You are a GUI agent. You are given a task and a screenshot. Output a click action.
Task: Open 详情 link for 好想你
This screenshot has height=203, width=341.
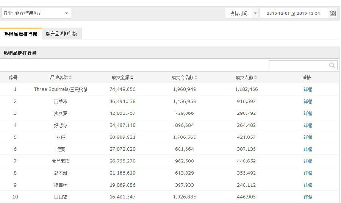point(308,125)
